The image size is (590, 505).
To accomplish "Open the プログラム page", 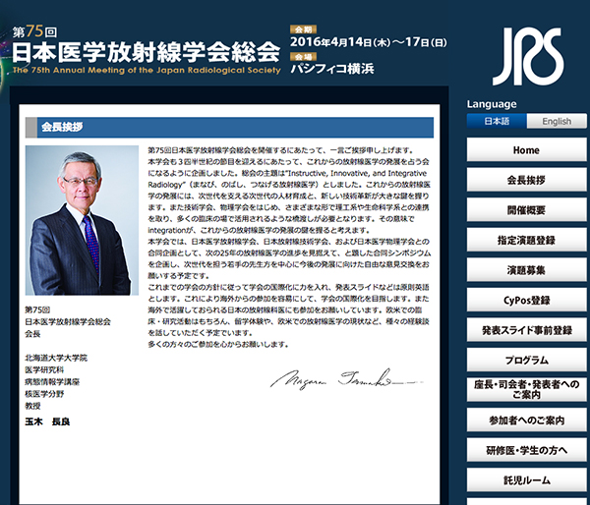I will coord(526,360).
